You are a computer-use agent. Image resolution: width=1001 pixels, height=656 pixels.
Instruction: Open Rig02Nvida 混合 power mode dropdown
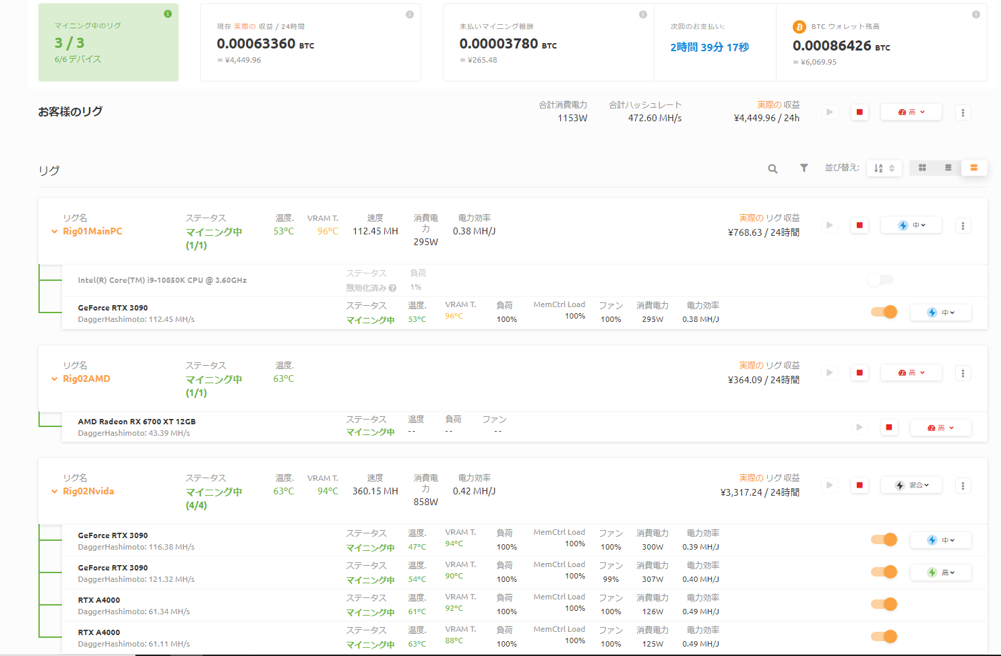click(911, 486)
